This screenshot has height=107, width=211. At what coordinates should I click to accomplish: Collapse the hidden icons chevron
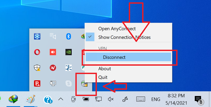(61, 99)
